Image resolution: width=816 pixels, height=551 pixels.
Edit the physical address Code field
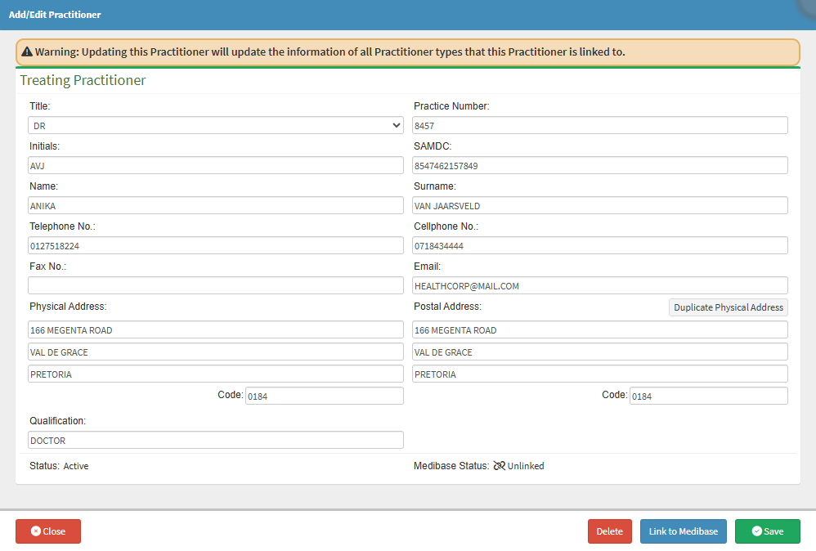pos(324,396)
